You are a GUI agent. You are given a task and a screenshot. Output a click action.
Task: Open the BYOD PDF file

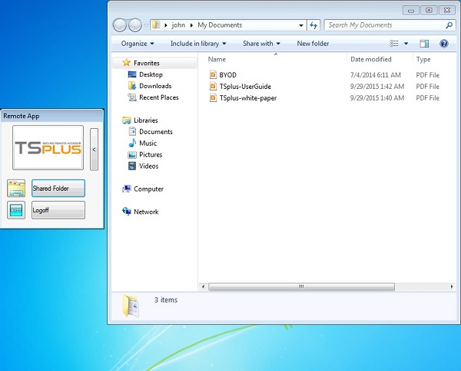(227, 75)
